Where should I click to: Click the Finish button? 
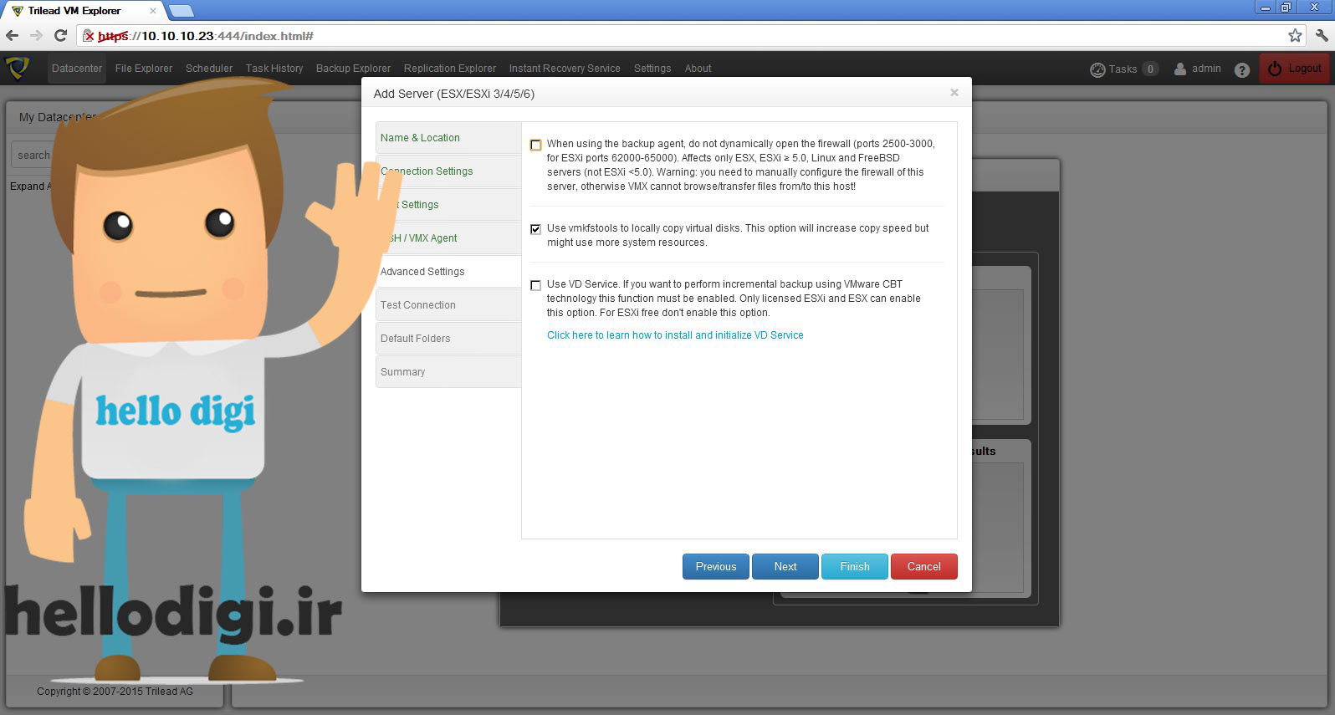coord(855,566)
